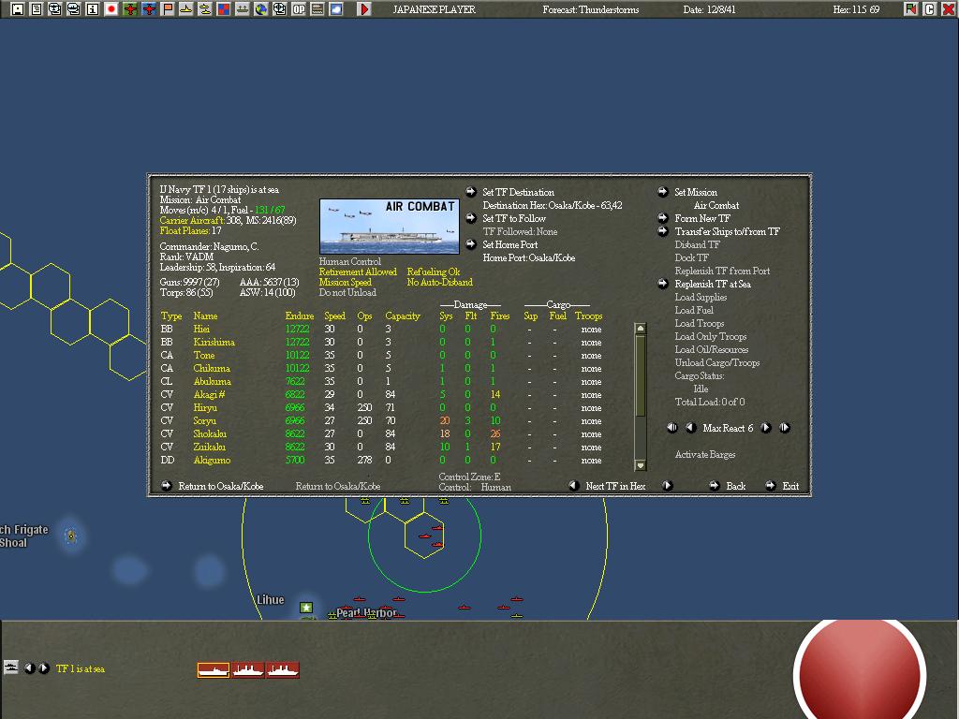959x719 pixels.
Task: Open ship Zuikaku details
Action: coord(209,447)
